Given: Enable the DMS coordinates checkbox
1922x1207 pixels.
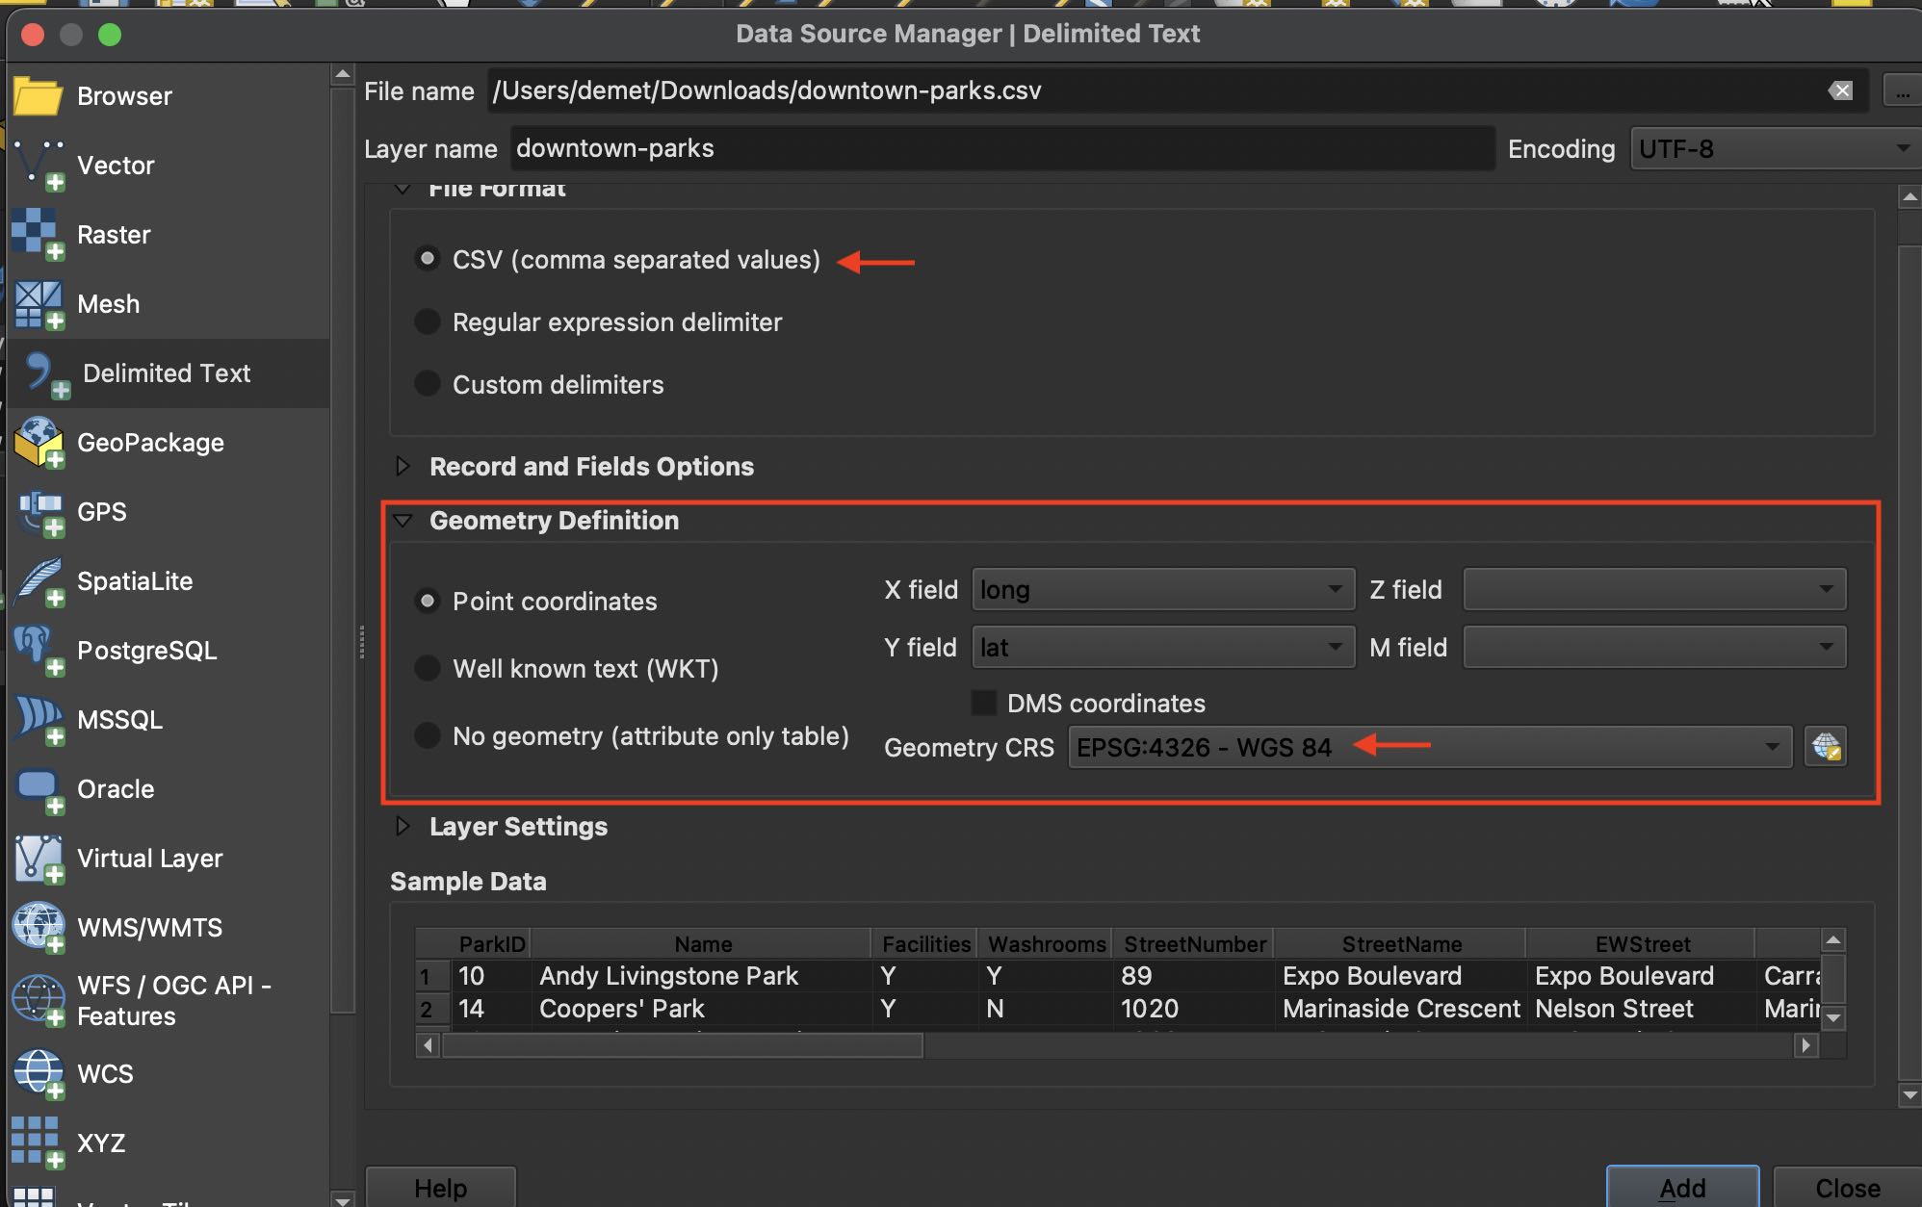Looking at the screenshot, I should [984, 703].
